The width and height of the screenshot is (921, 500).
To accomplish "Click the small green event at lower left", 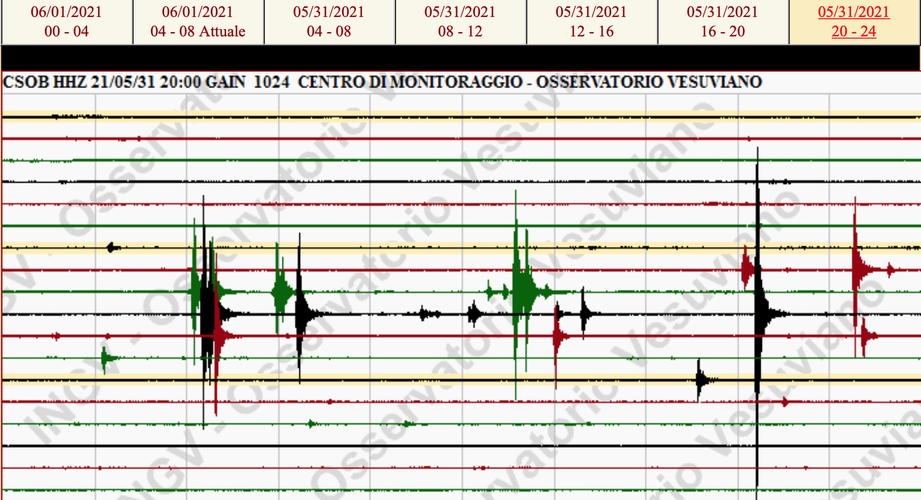I will pyautogui.click(x=105, y=358).
